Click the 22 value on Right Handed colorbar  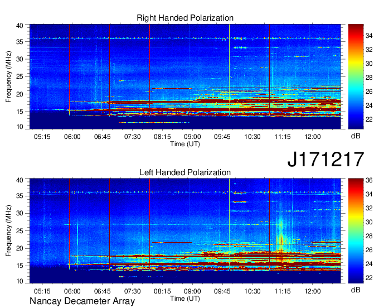click(x=369, y=119)
